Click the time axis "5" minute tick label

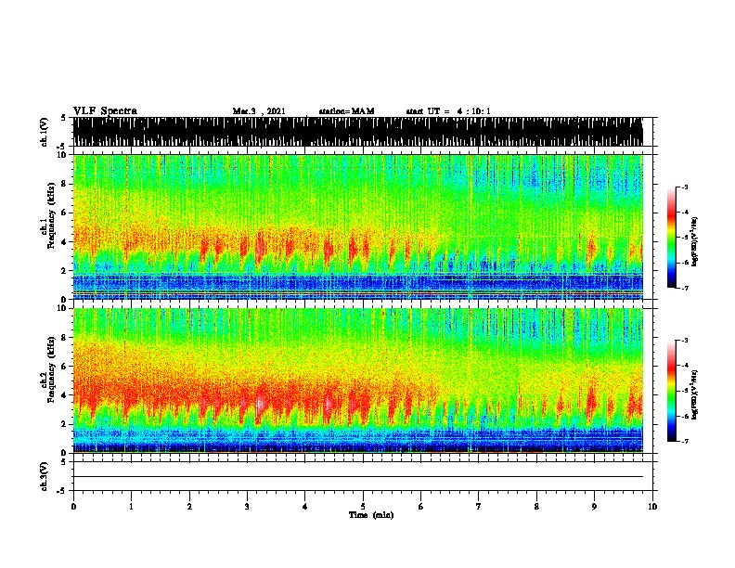tap(363, 507)
